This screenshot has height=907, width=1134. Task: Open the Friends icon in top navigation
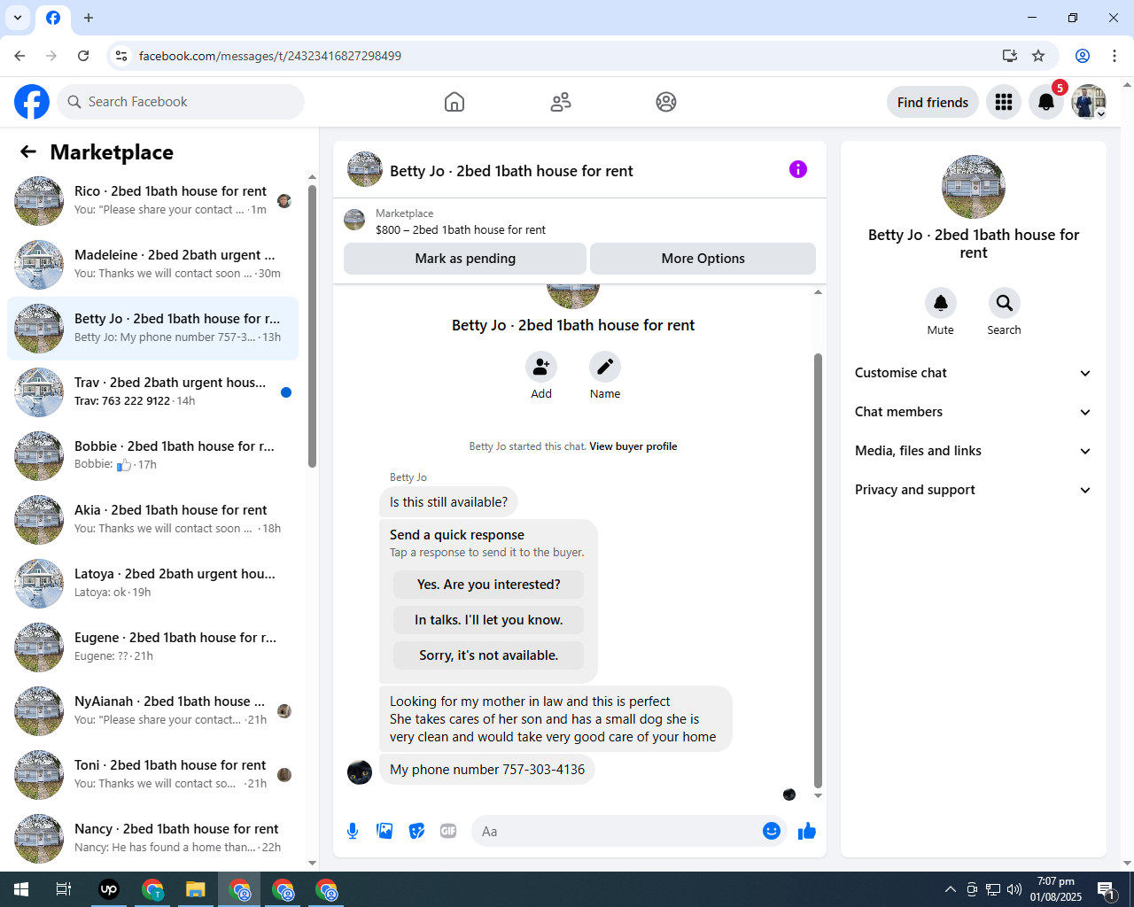coord(561,102)
